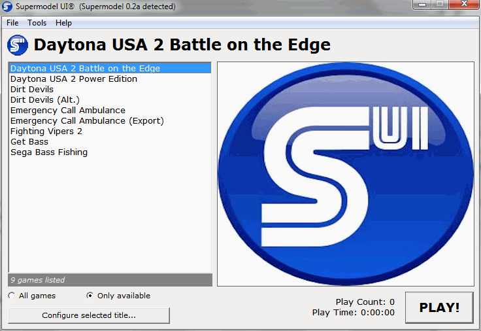Open the Tools menu
This screenshot has width=481, height=331.
37,23
